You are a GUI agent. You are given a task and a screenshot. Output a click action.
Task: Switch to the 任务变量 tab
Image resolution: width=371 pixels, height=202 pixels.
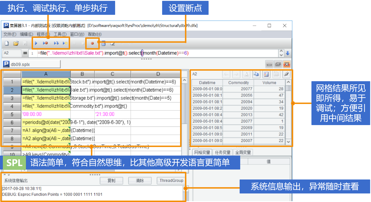(x=223, y=152)
